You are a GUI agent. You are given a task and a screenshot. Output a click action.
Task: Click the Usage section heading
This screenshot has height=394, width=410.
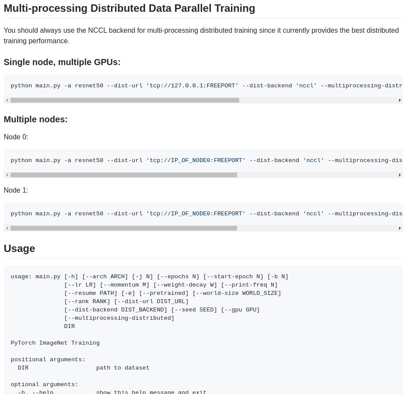19,249
